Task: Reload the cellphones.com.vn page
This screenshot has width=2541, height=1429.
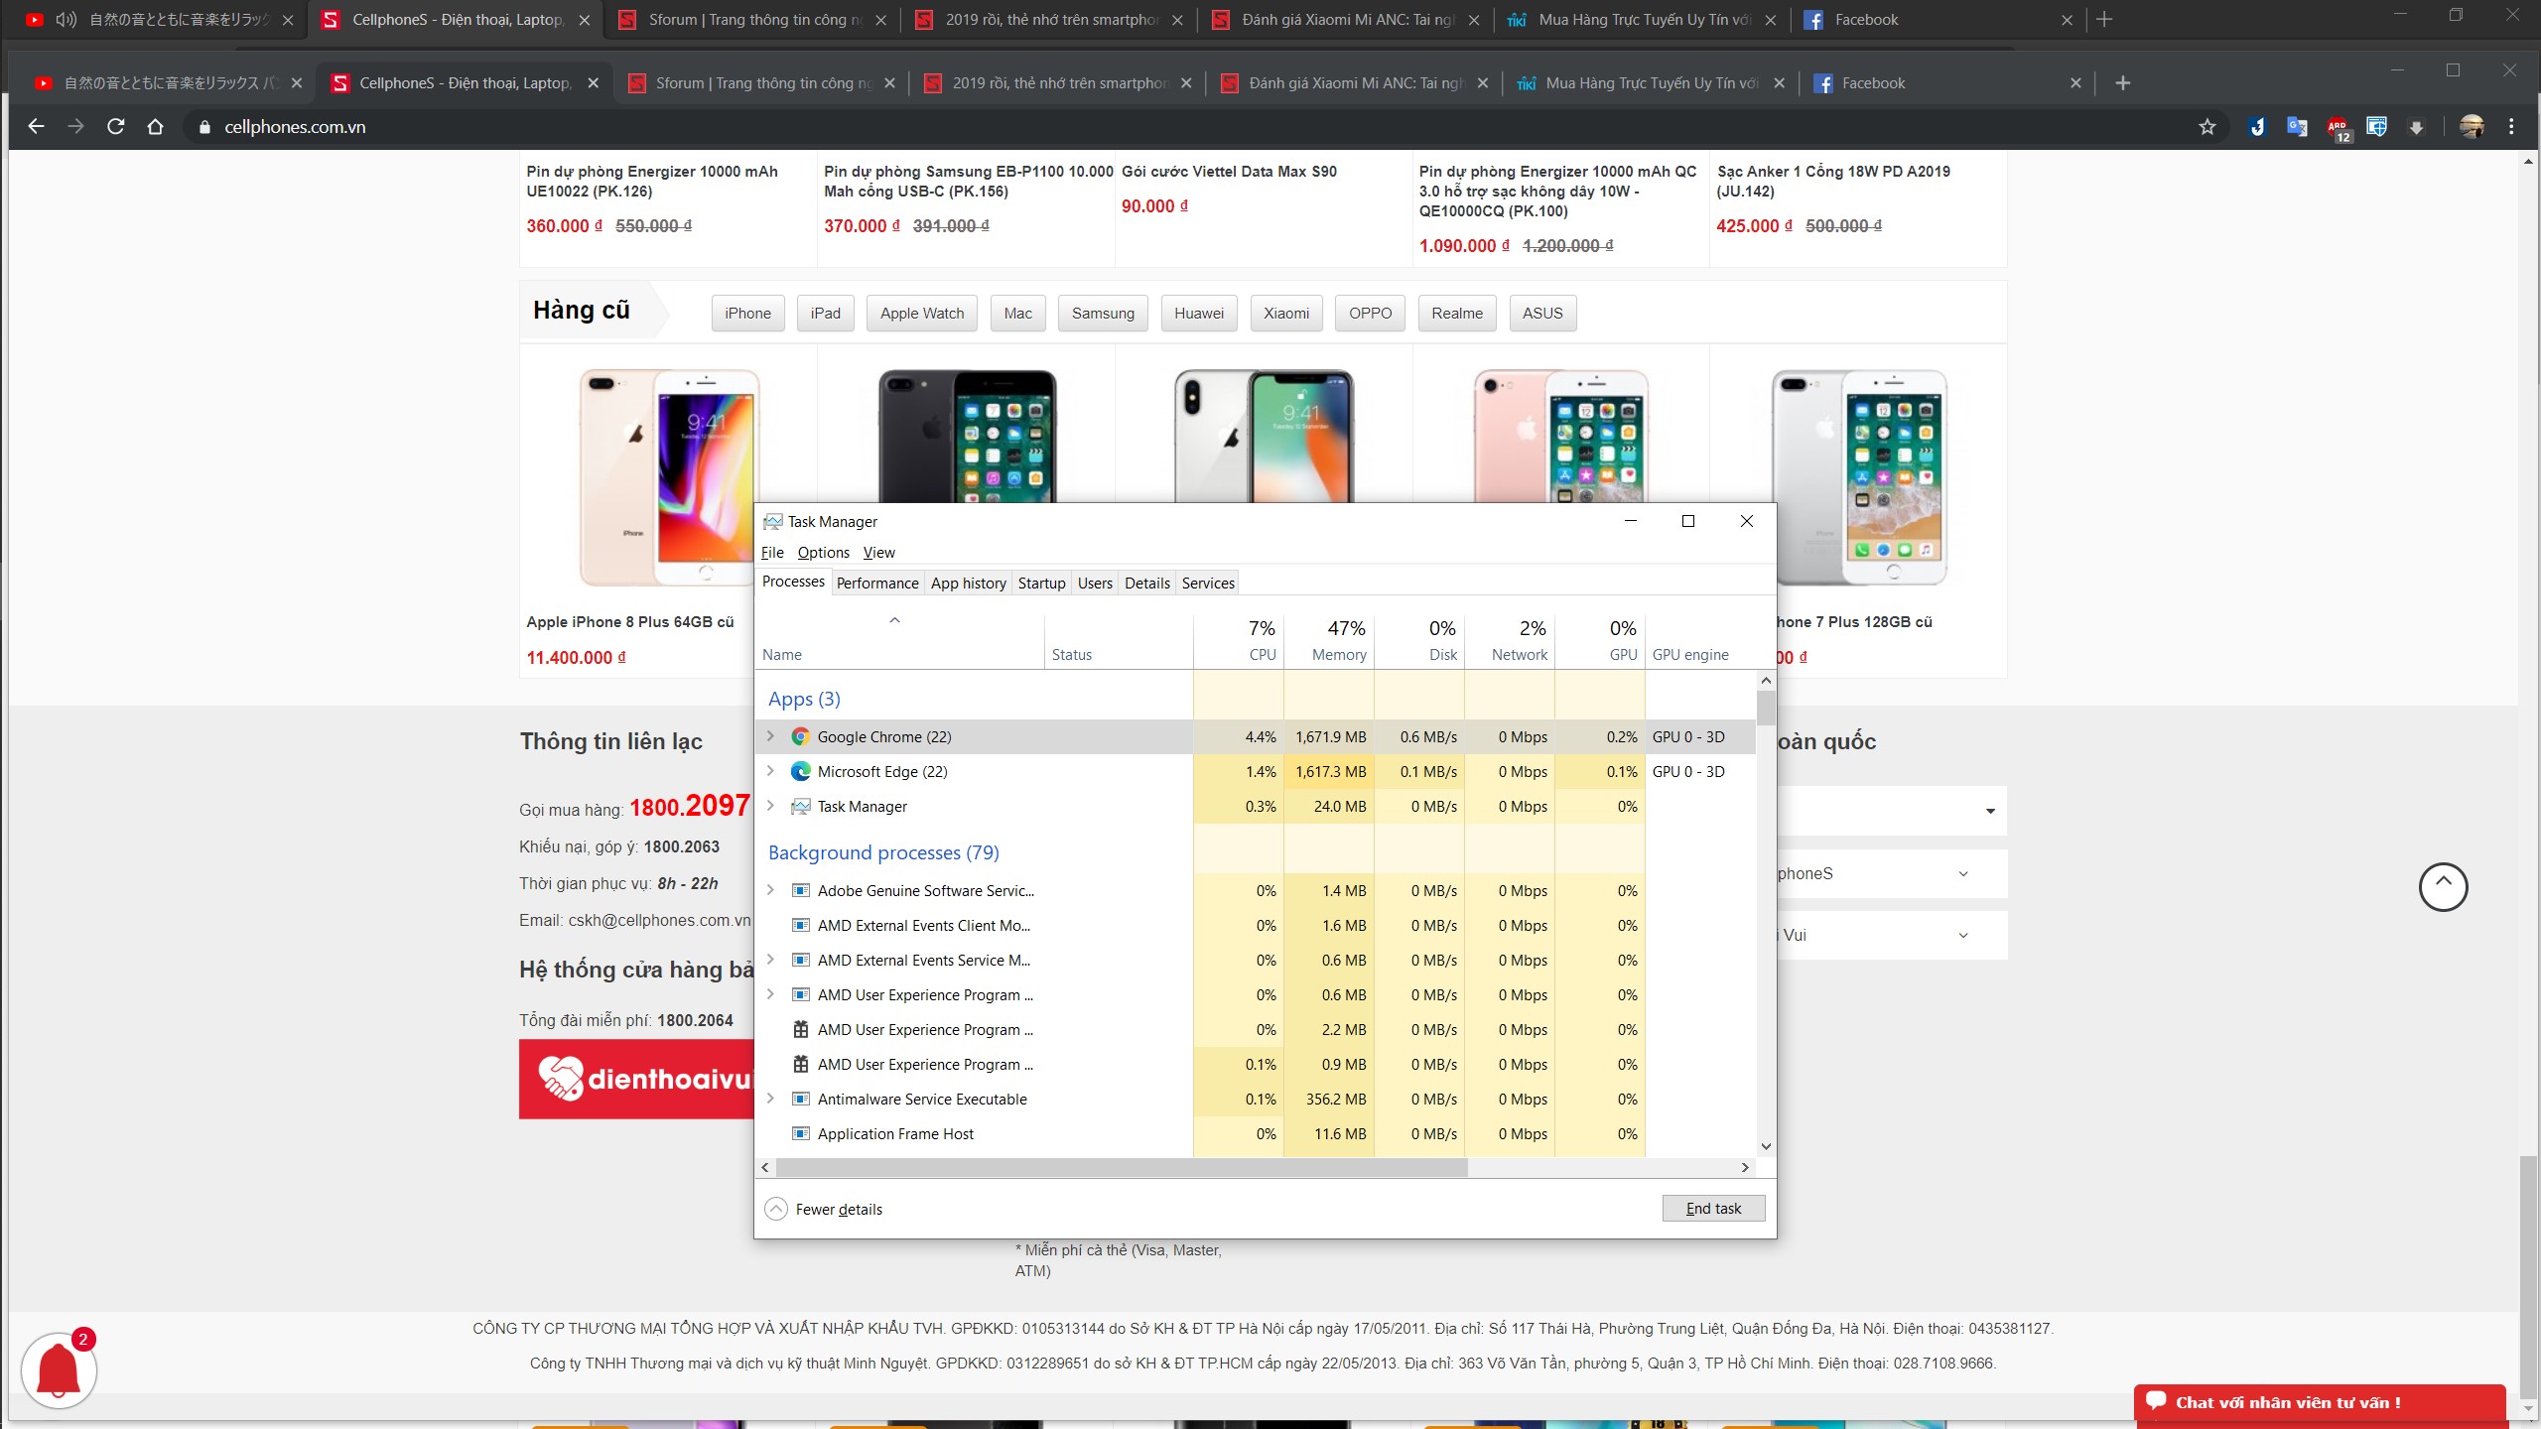Action: (116, 127)
